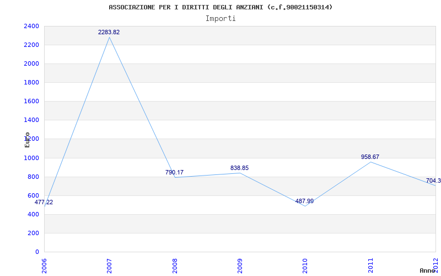Select the 2283.82 data label
The width and height of the screenshot is (441, 276).
click(x=109, y=33)
